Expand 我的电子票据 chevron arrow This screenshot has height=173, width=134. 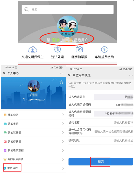click(63, 150)
